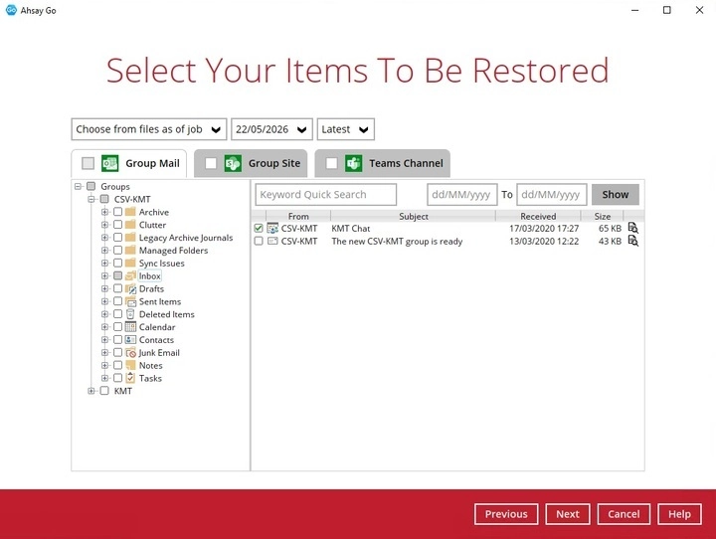Click the Notes folder icon
Viewport: 716px width, 539px height.
130,365
